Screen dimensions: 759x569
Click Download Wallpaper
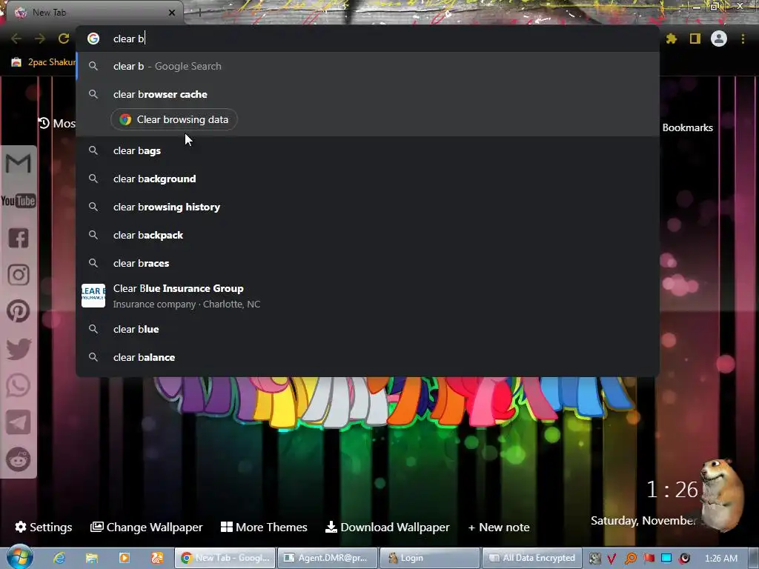(387, 527)
